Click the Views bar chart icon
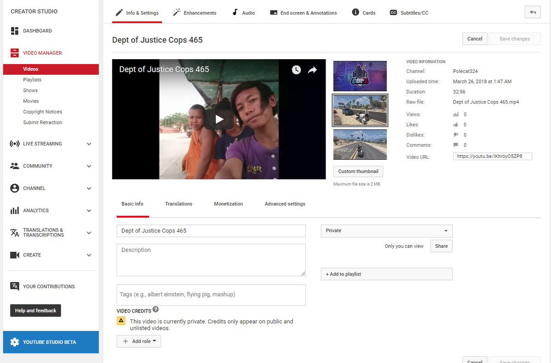Screen dimensions: 551x363 [456, 114]
